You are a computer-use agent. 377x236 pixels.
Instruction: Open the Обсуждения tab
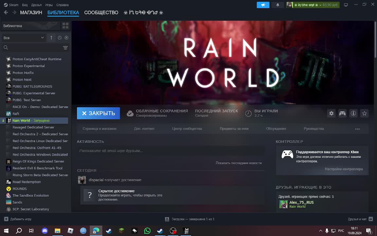276,128
